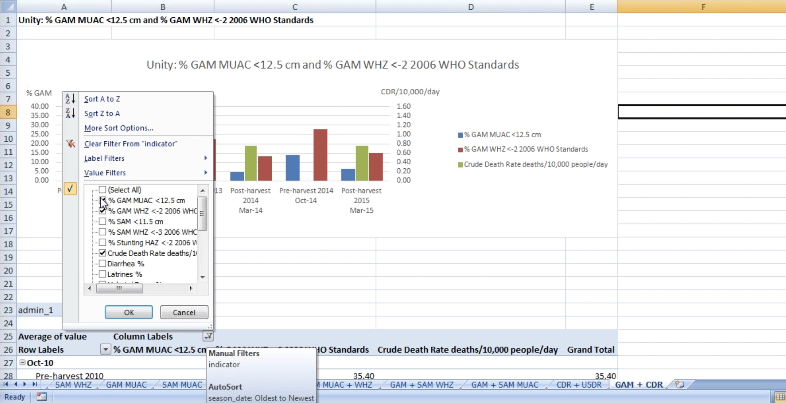Uncheck Crude Death Rate checkbox
This screenshot has height=403, width=786.
point(102,253)
